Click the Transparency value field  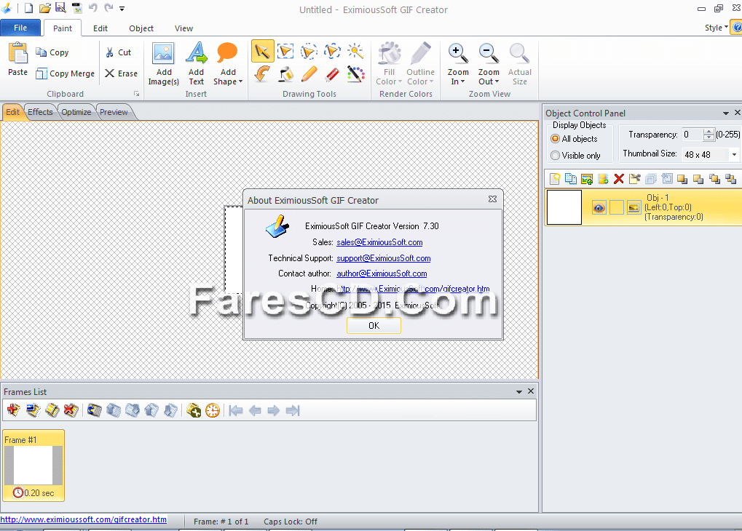692,135
